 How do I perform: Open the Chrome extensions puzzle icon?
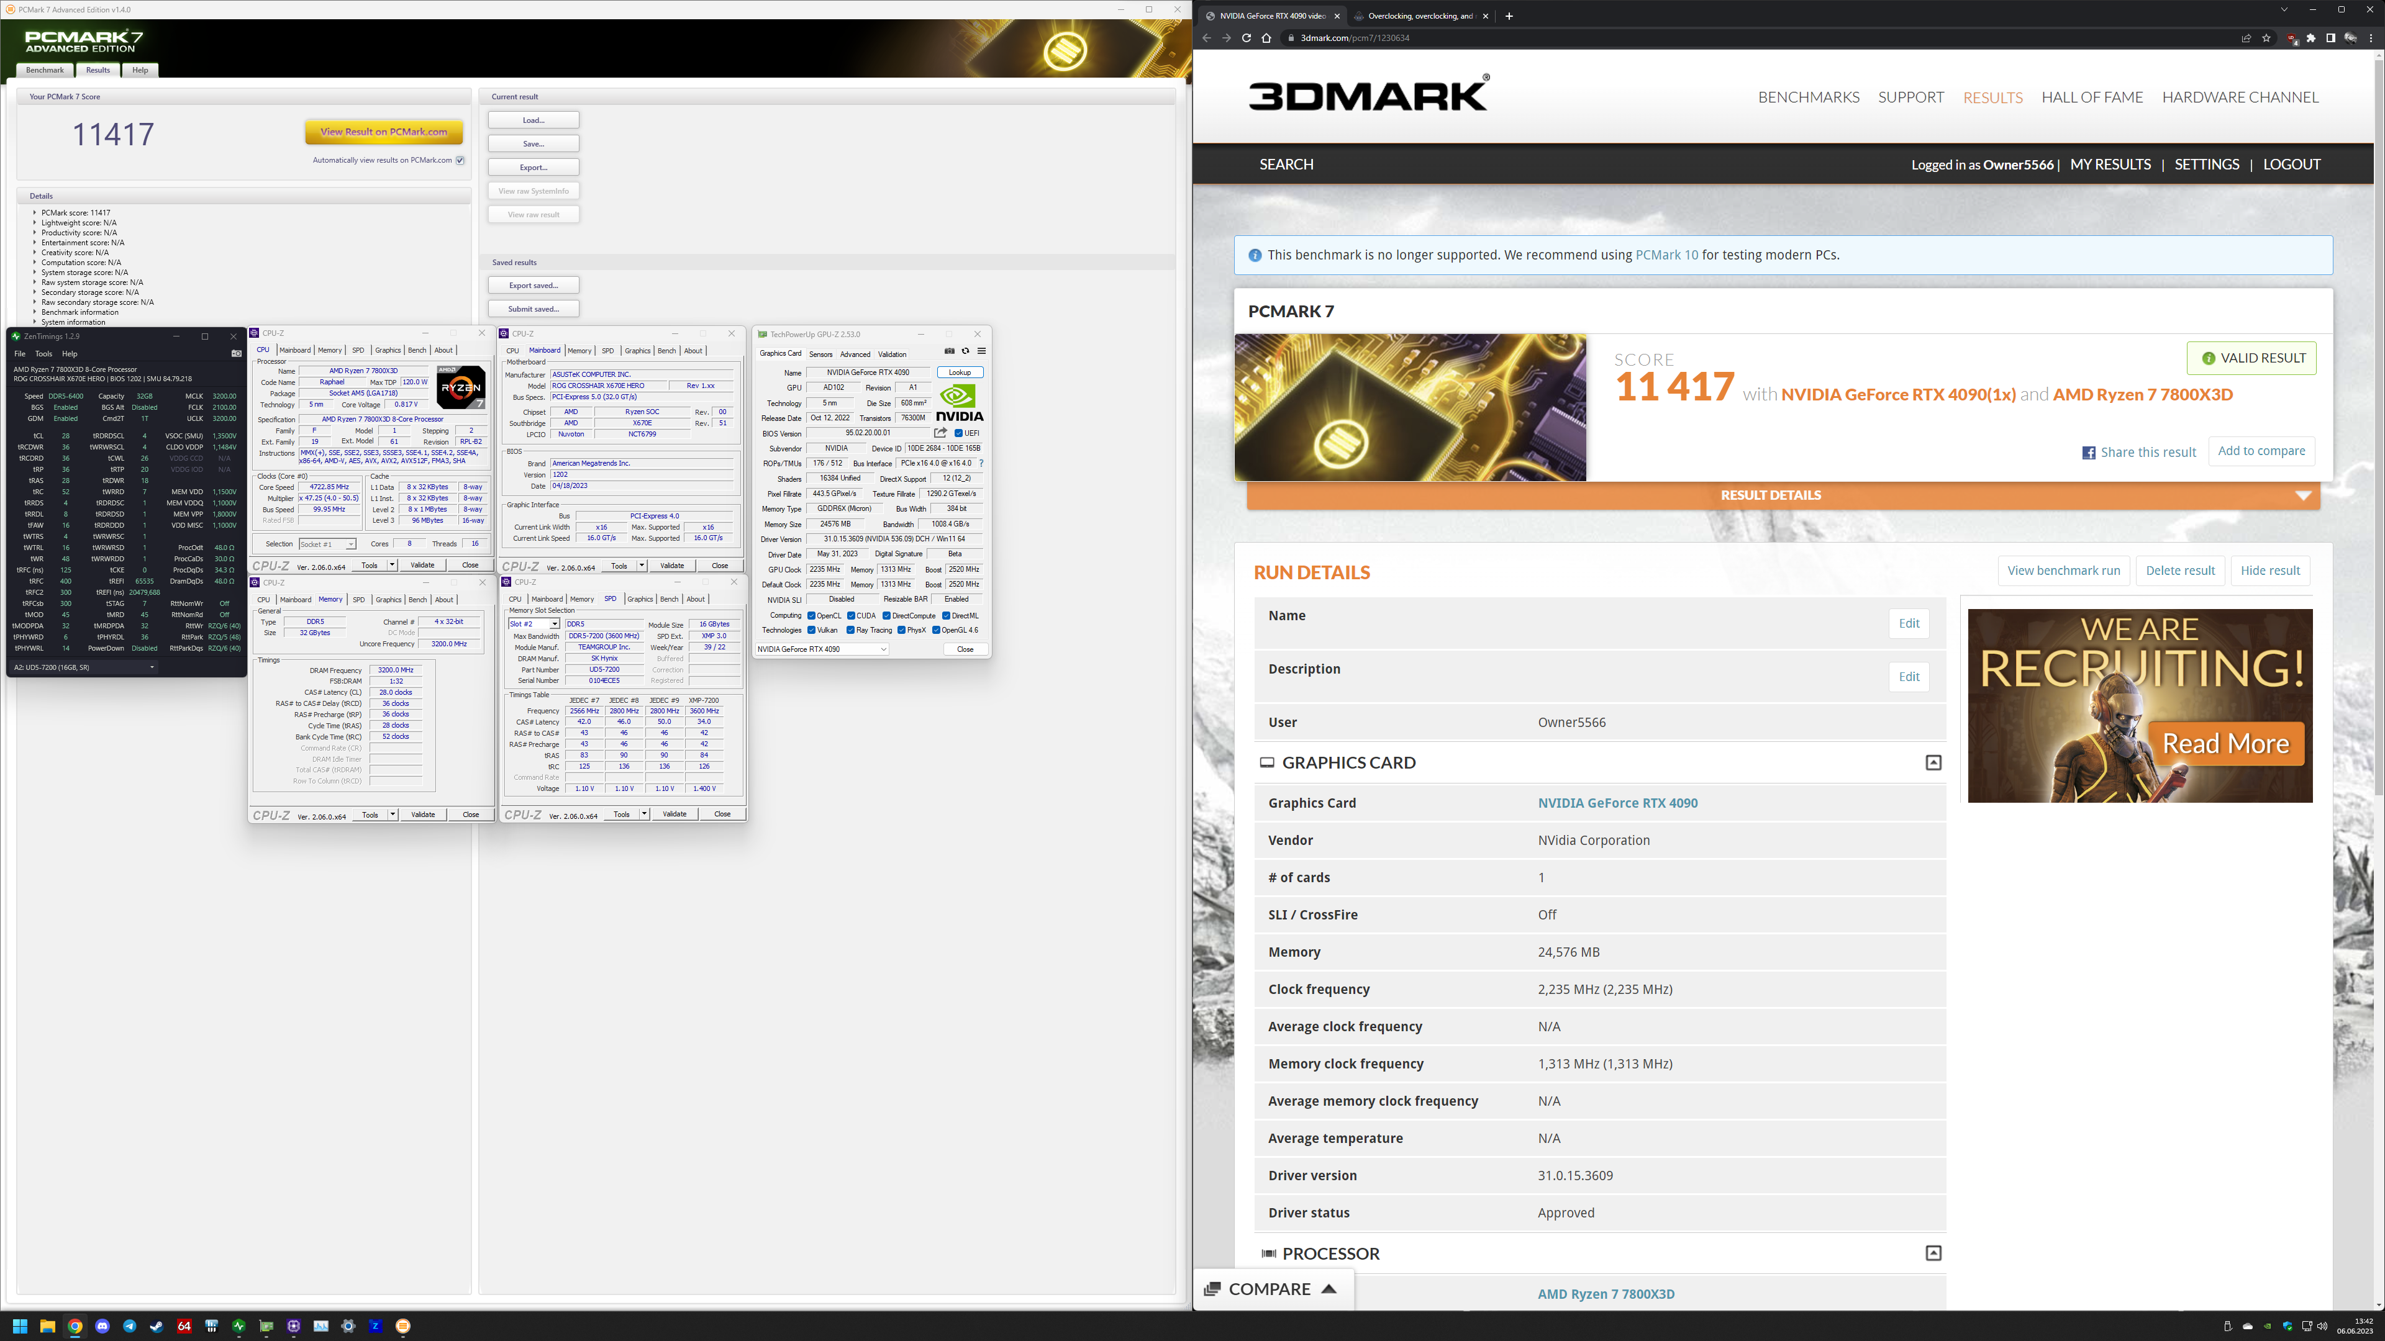click(x=2311, y=38)
